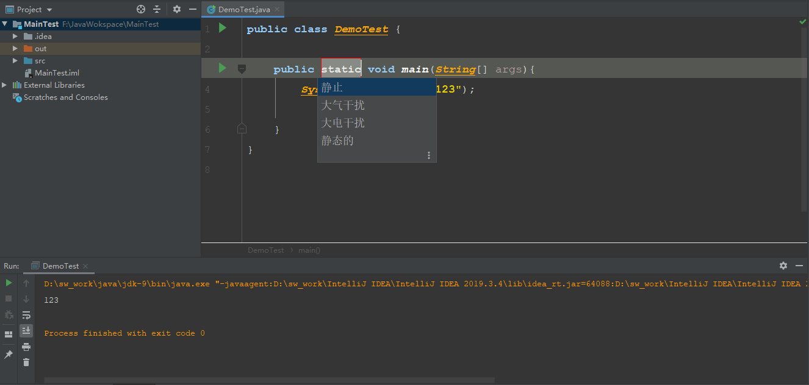The image size is (809, 385).
Task: Click the inspections checkmark indicator
Action: pos(803,21)
